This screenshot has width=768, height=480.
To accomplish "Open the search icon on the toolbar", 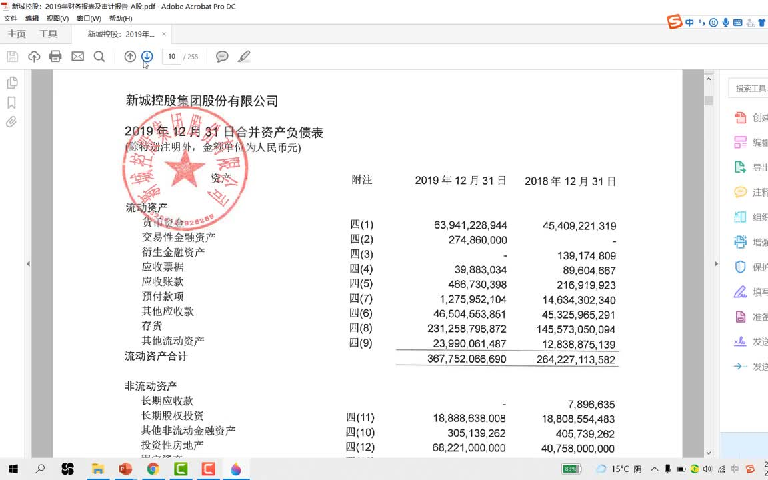I will click(x=99, y=56).
